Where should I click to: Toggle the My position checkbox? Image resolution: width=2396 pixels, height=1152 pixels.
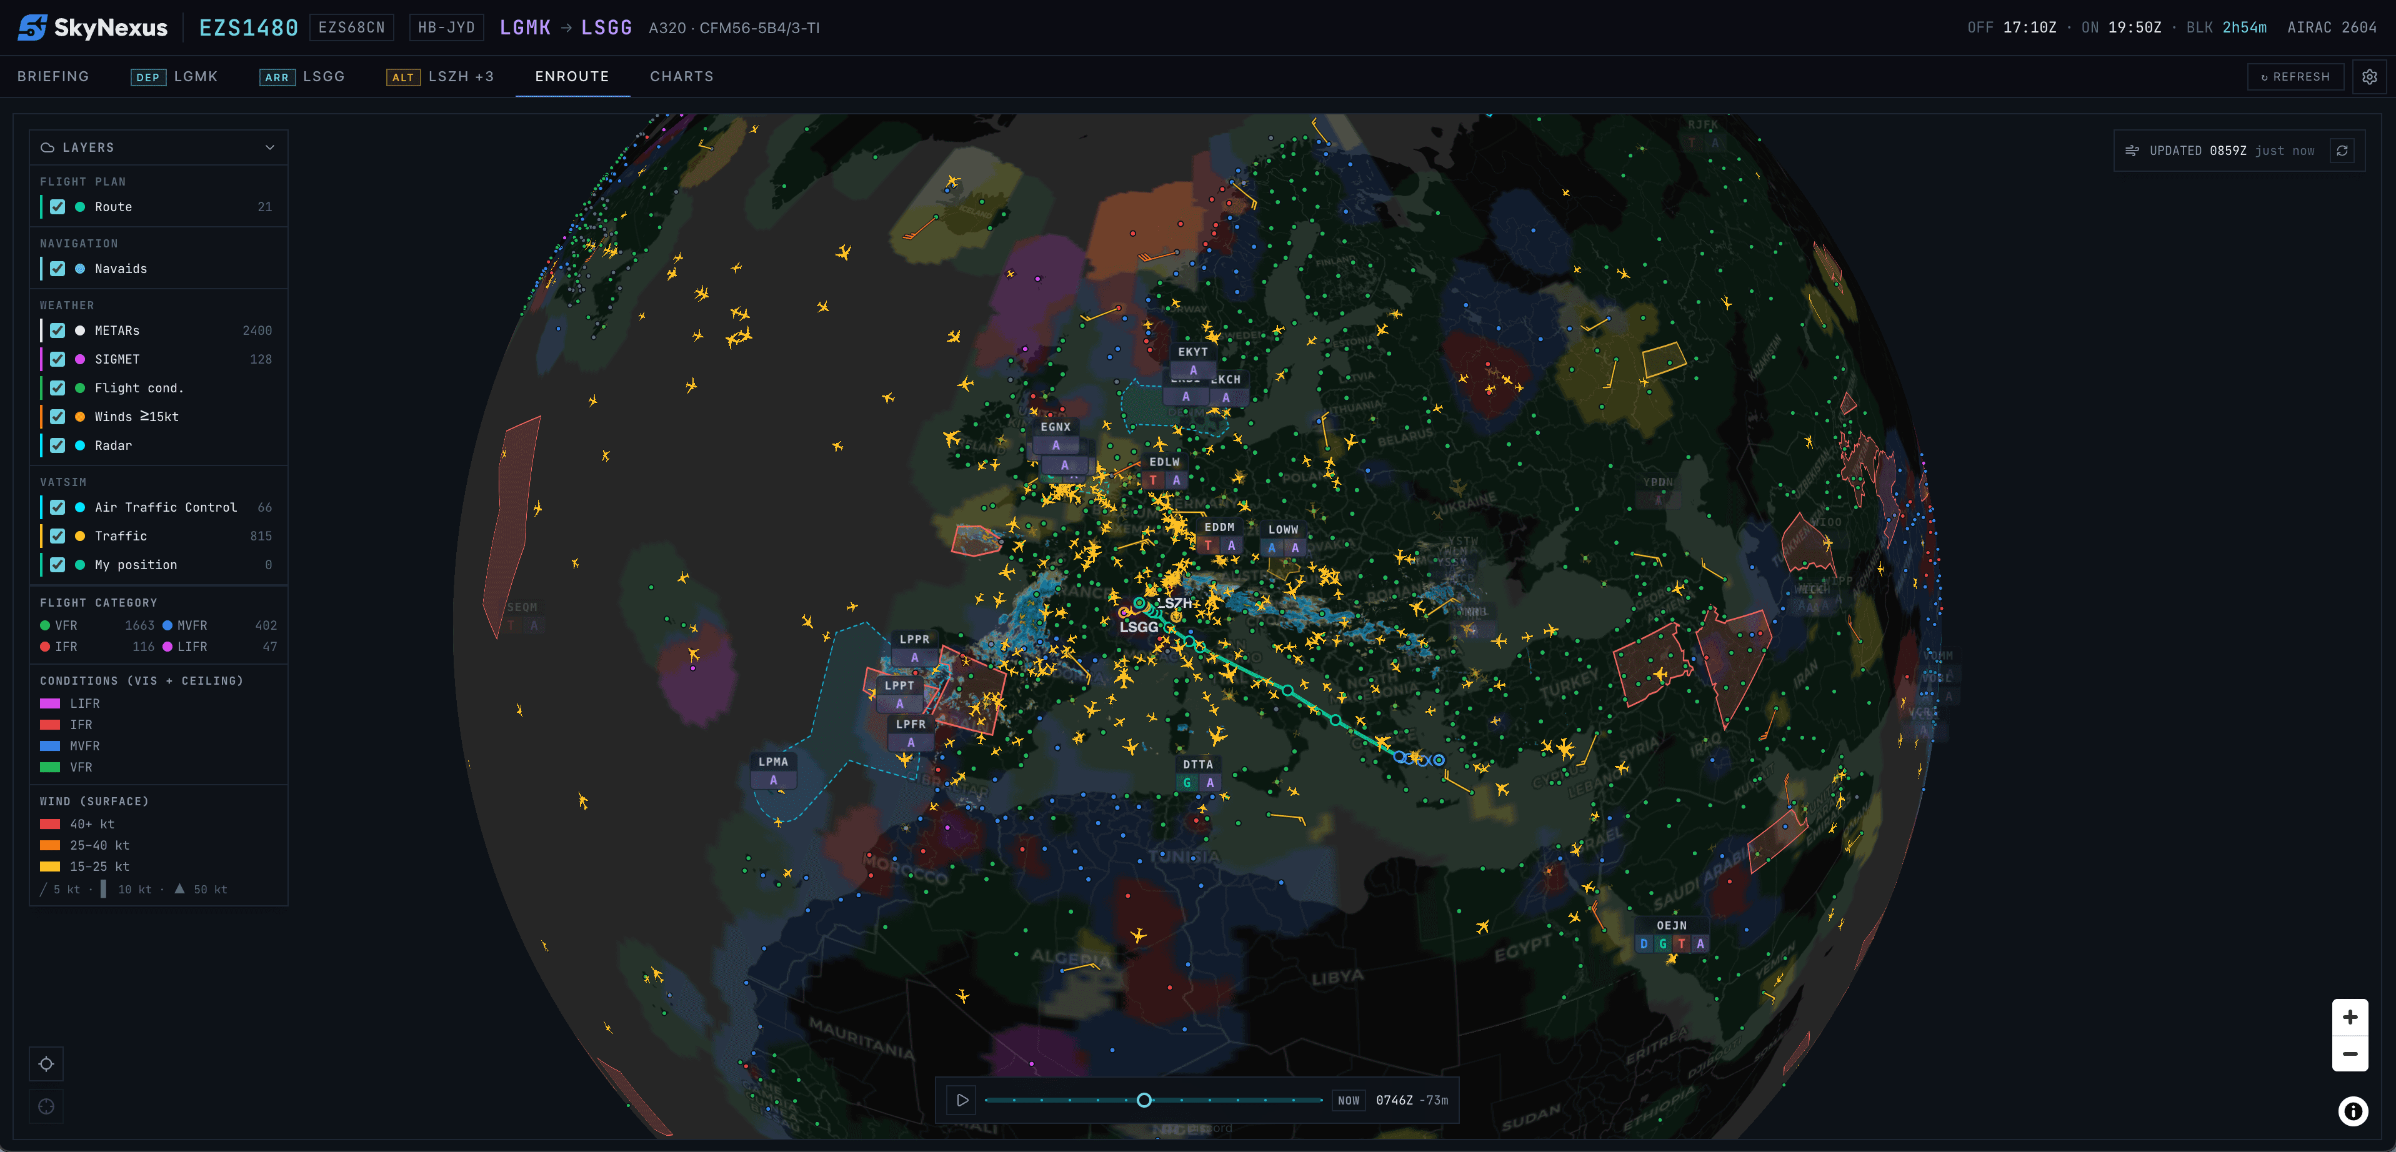coord(57,565)
